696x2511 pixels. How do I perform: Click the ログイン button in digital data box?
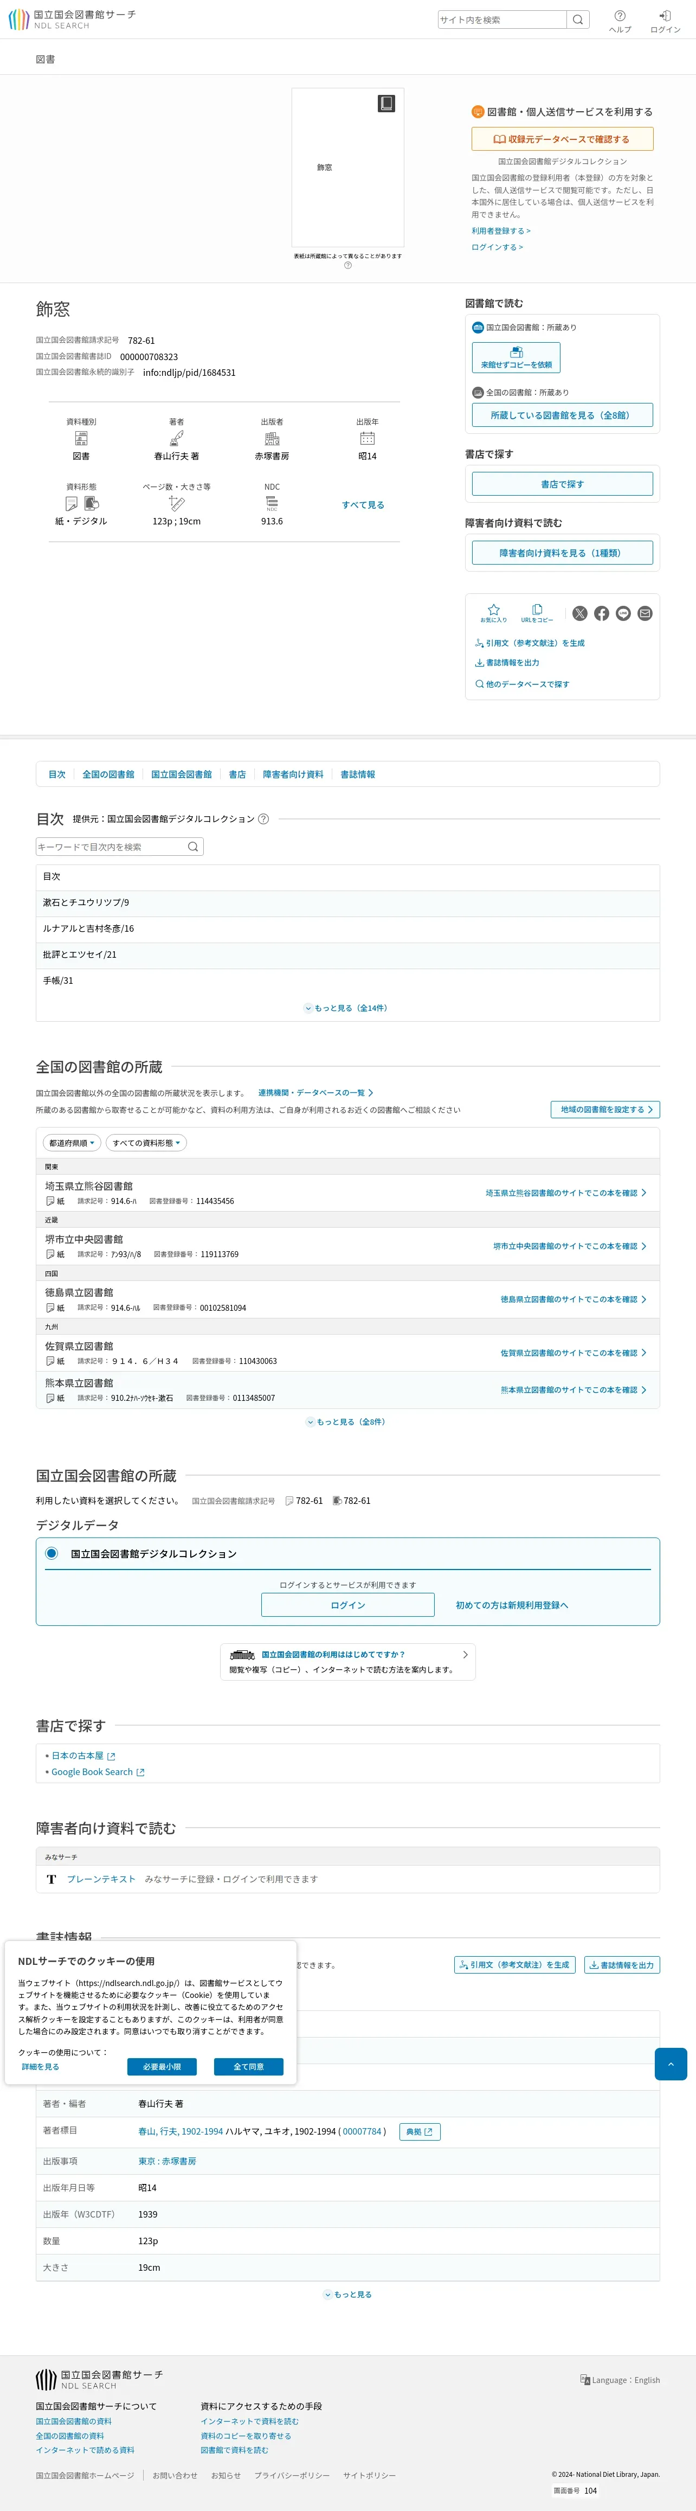coord(348,1604)
